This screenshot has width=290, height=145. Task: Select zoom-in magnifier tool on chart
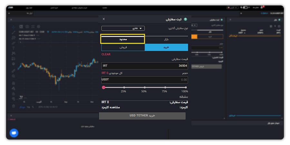coord(13,76)
